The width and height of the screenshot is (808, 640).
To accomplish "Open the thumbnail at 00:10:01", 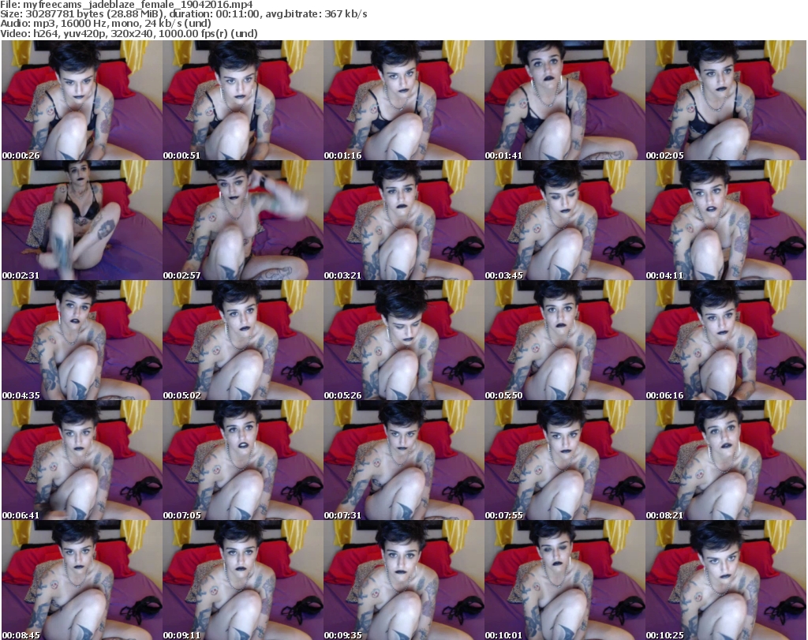I will tap(565, 580).
